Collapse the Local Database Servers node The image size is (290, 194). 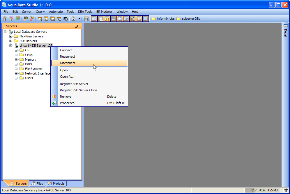(x=5, y=32)
